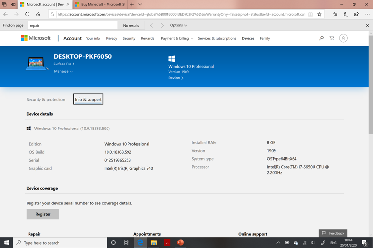Open browser Settings and more menu
The height and width of the screenshot is (248, 373).
pyautogui.click(x=367, y=14)
